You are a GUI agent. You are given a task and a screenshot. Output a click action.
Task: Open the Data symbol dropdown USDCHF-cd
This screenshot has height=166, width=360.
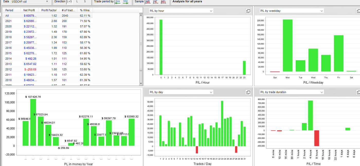[30, 2]
